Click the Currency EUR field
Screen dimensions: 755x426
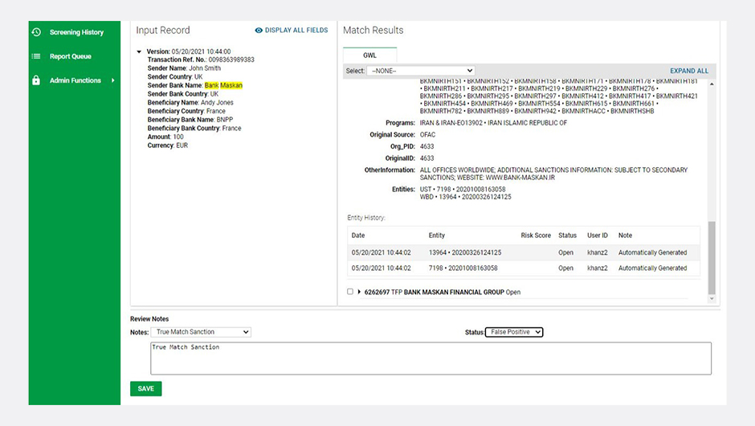[x=168, y=145]
